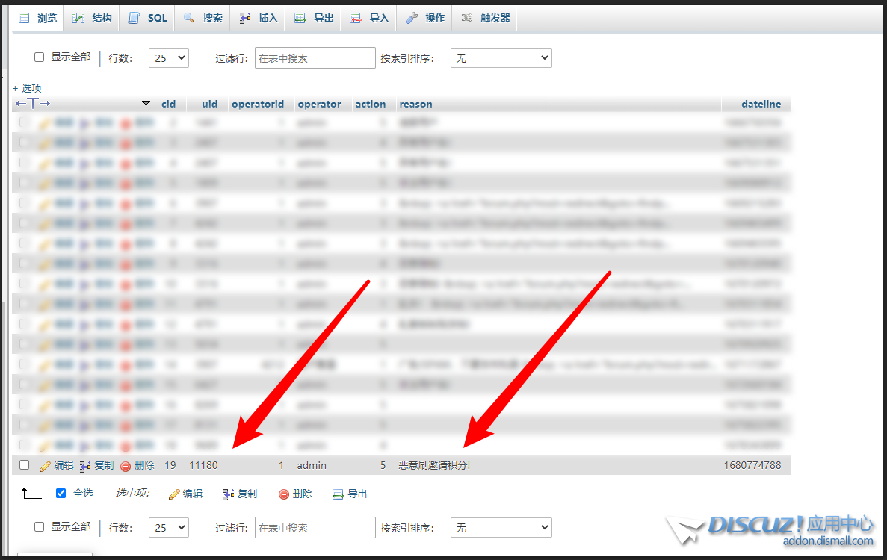Viewport: 887px width, 560px height.
Task: Switch to the SQL tab
Action: click(x=148, y=18)
